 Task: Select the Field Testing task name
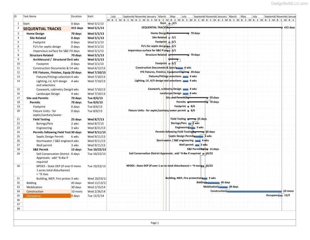pyautogui.click(x=41, y=119)
